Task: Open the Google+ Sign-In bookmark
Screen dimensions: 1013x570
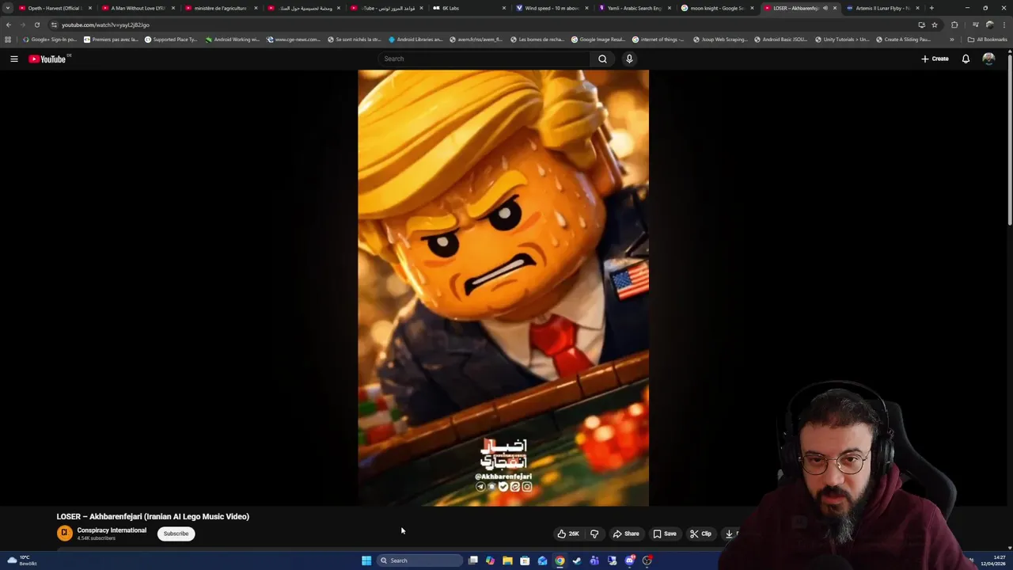Action: pos(50,40)
